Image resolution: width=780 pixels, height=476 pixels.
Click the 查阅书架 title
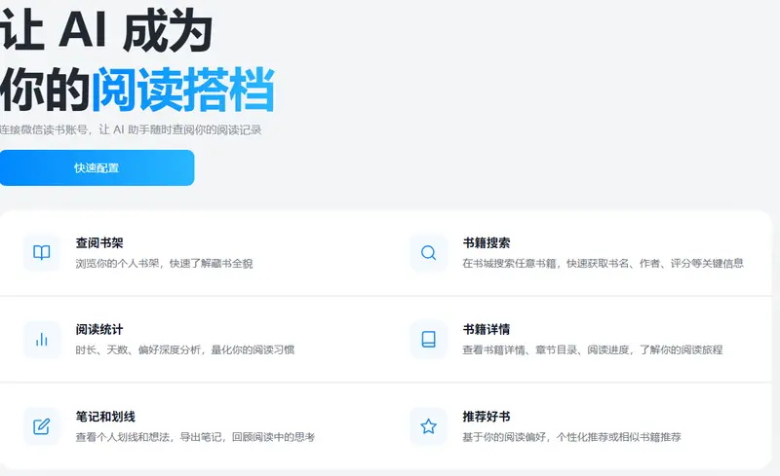click(x=99, y=243)
